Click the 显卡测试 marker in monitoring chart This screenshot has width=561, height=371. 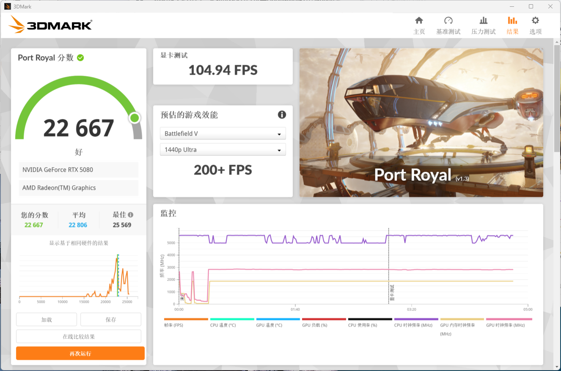[392, 292]
